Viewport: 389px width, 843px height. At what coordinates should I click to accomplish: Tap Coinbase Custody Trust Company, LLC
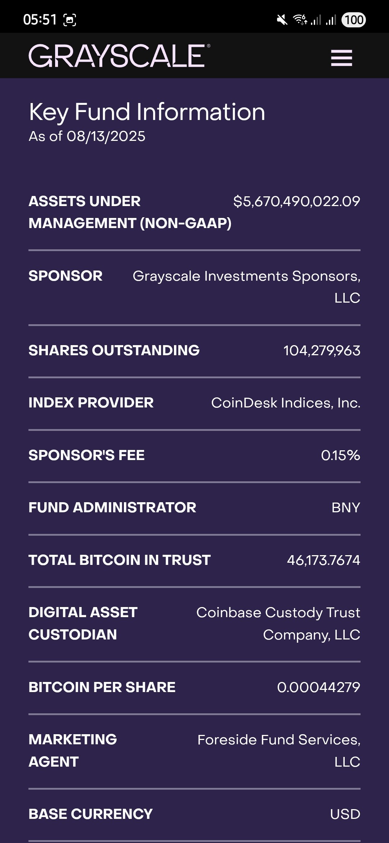point(278,624)
